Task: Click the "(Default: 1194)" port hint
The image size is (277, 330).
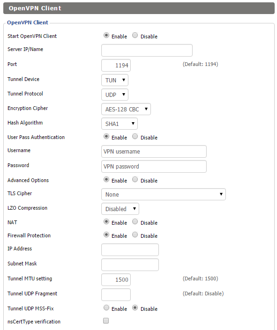Action: click(x=200, y=64)
